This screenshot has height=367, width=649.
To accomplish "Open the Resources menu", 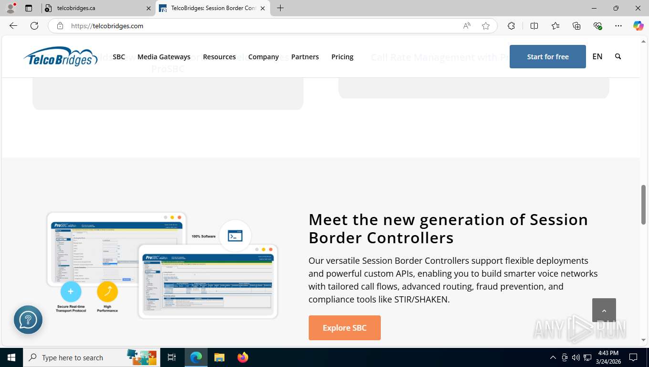I will tap(220, 57).
